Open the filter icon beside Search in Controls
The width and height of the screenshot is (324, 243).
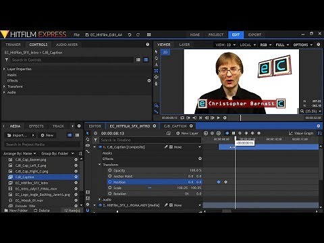coord(7,60)
